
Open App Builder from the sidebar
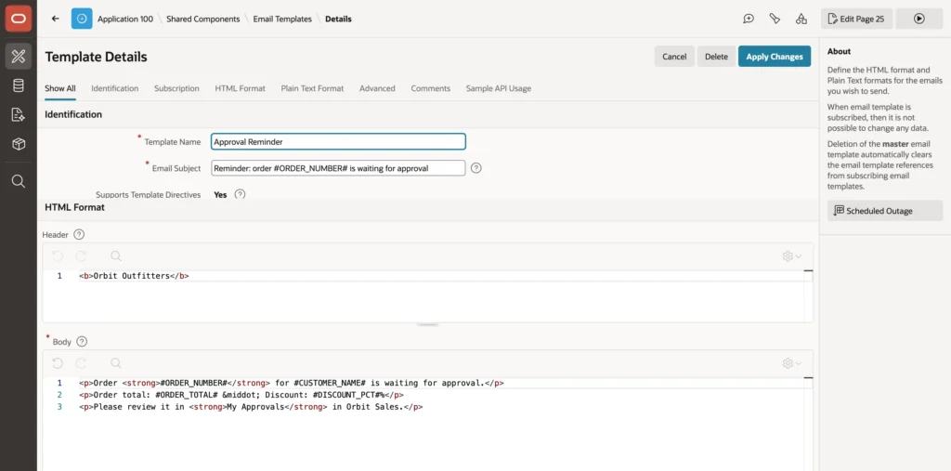[19, 57]
